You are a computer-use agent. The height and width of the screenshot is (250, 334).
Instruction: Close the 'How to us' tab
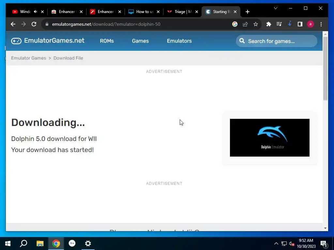point(158,12)
